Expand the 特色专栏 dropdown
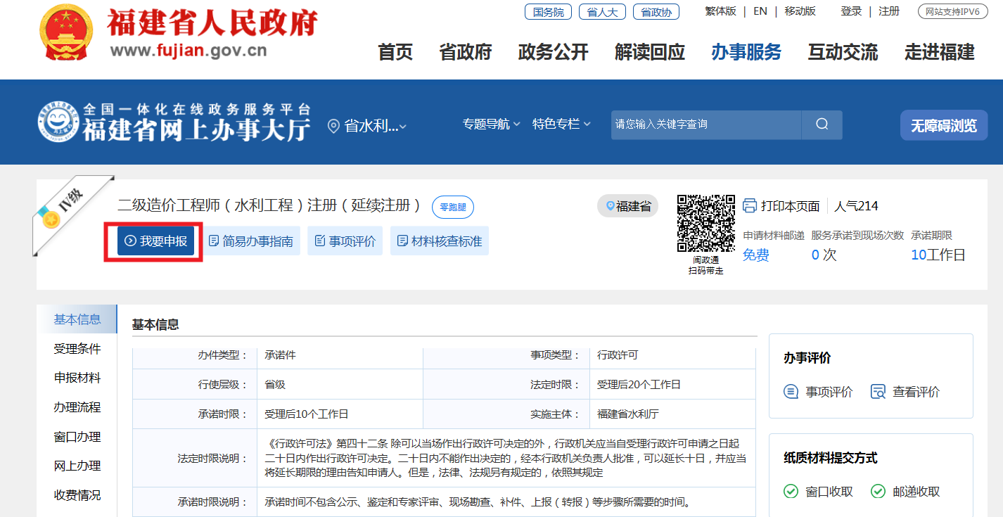 coord(561,125)
